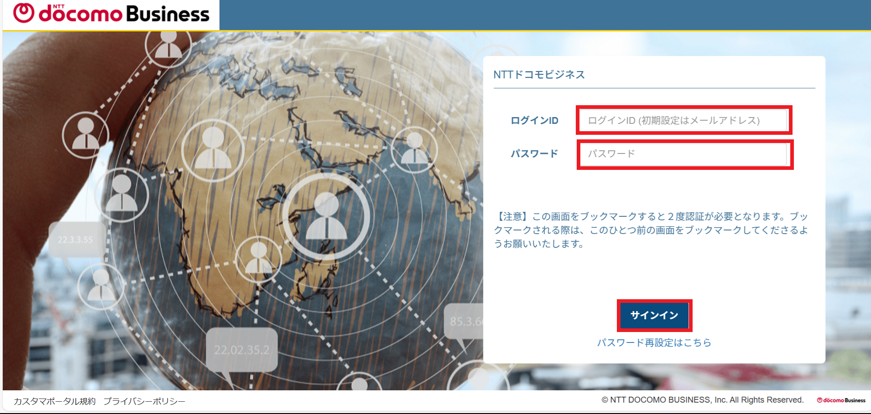Click the NTT DOCOMO BUSINESS copyright text
Screen dimensions: 871x414
[x=703, y=400]
